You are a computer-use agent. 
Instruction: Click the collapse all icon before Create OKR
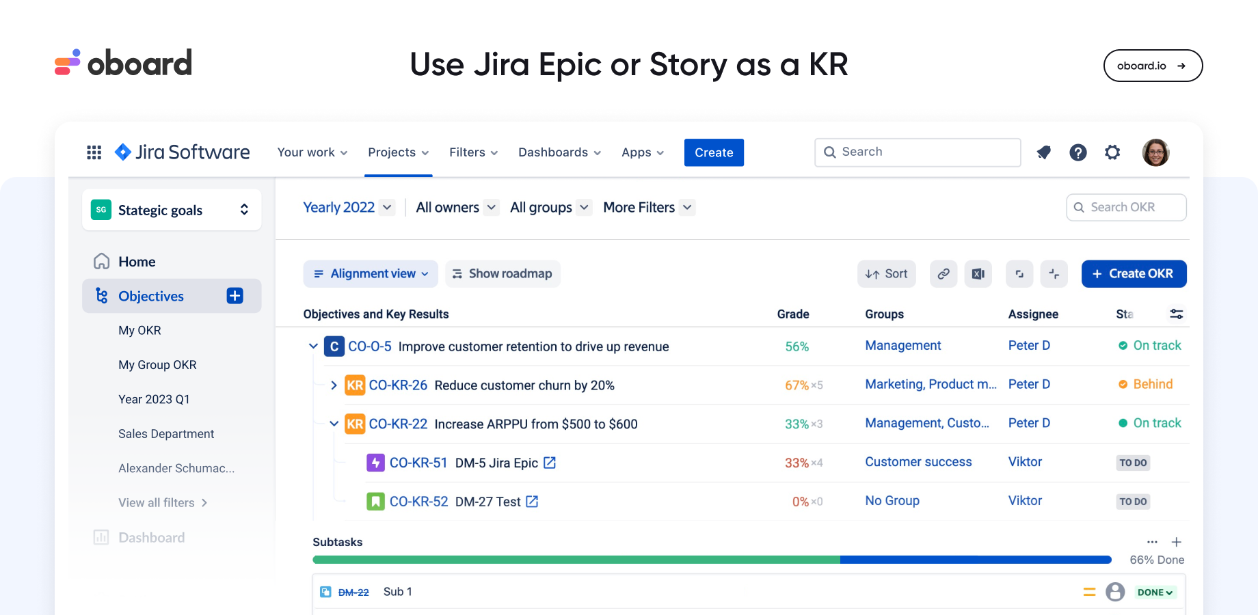click(x=1054, y=273)
